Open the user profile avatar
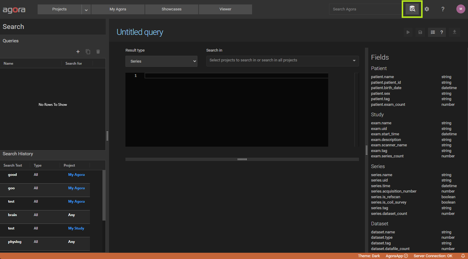The width and height of the screenshot is (468, 259). [x=461, y=9]
